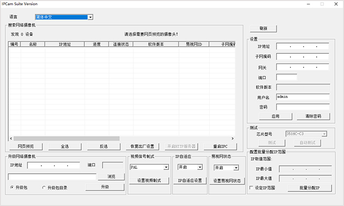
Task: Enable the 设定IP范围 checkbox
Action: click(251, 188)
